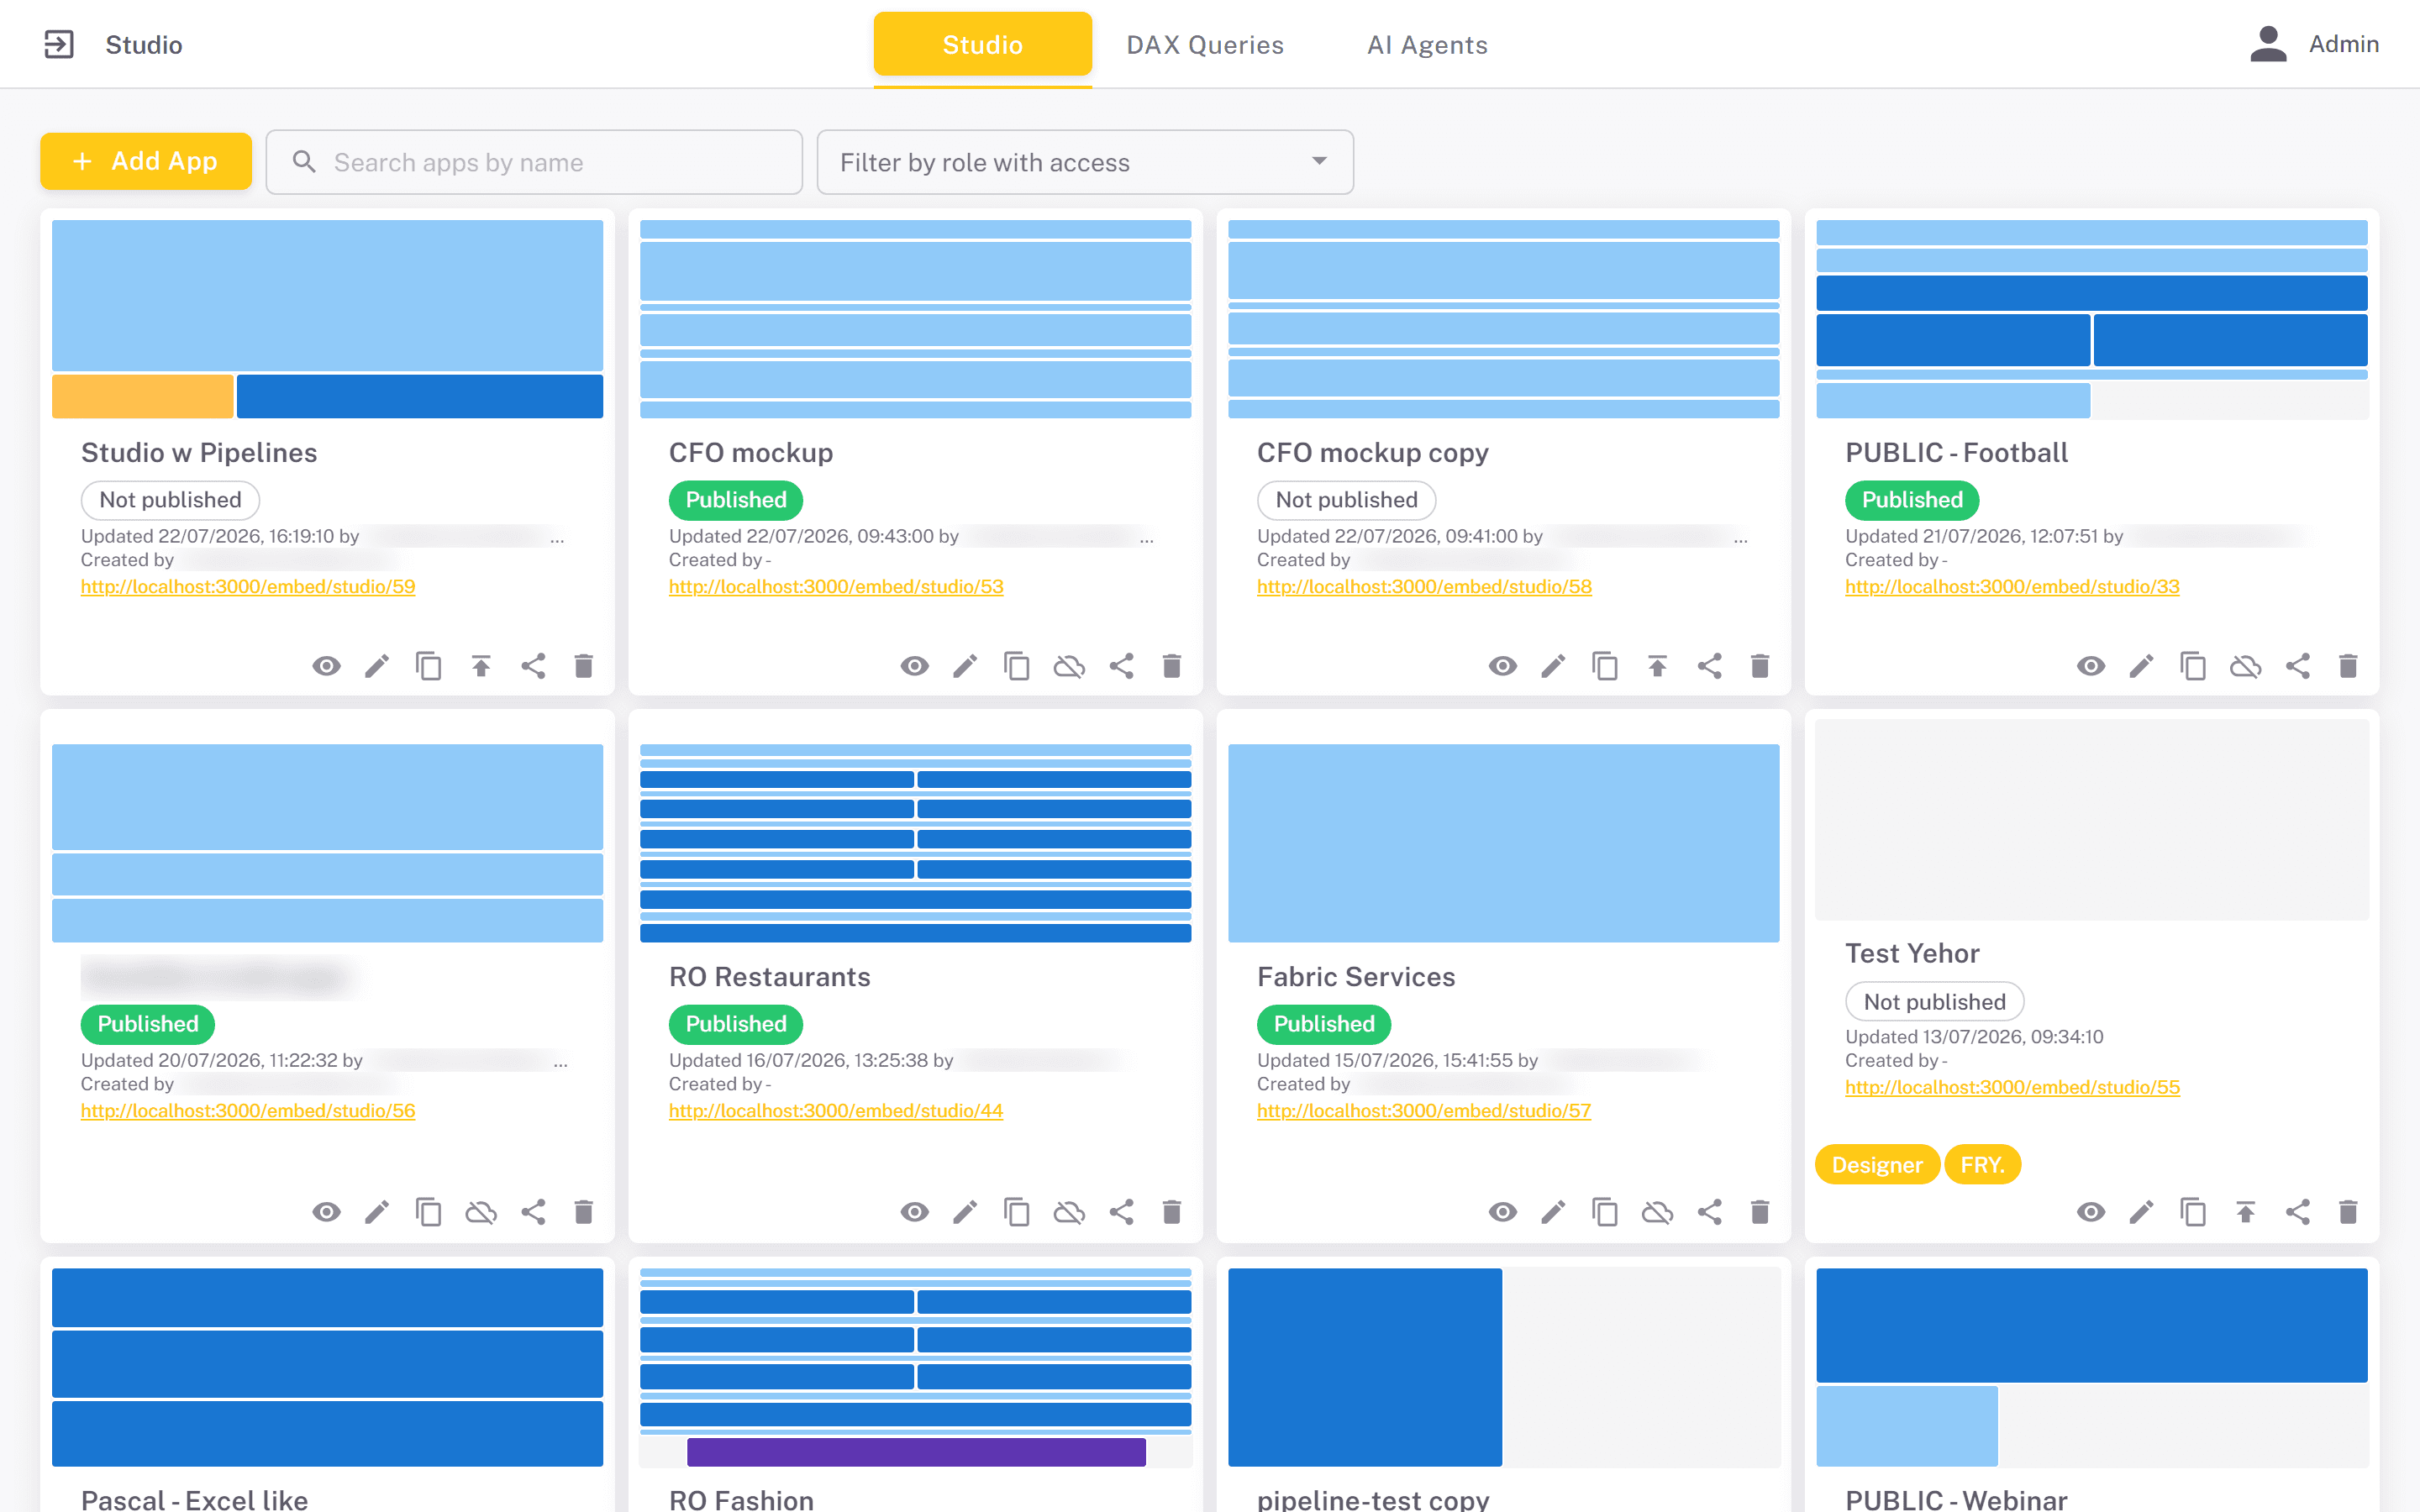Publish the Test Yehor app
This screenshot has width=2420, height=1512.
pos(2245,1212)
